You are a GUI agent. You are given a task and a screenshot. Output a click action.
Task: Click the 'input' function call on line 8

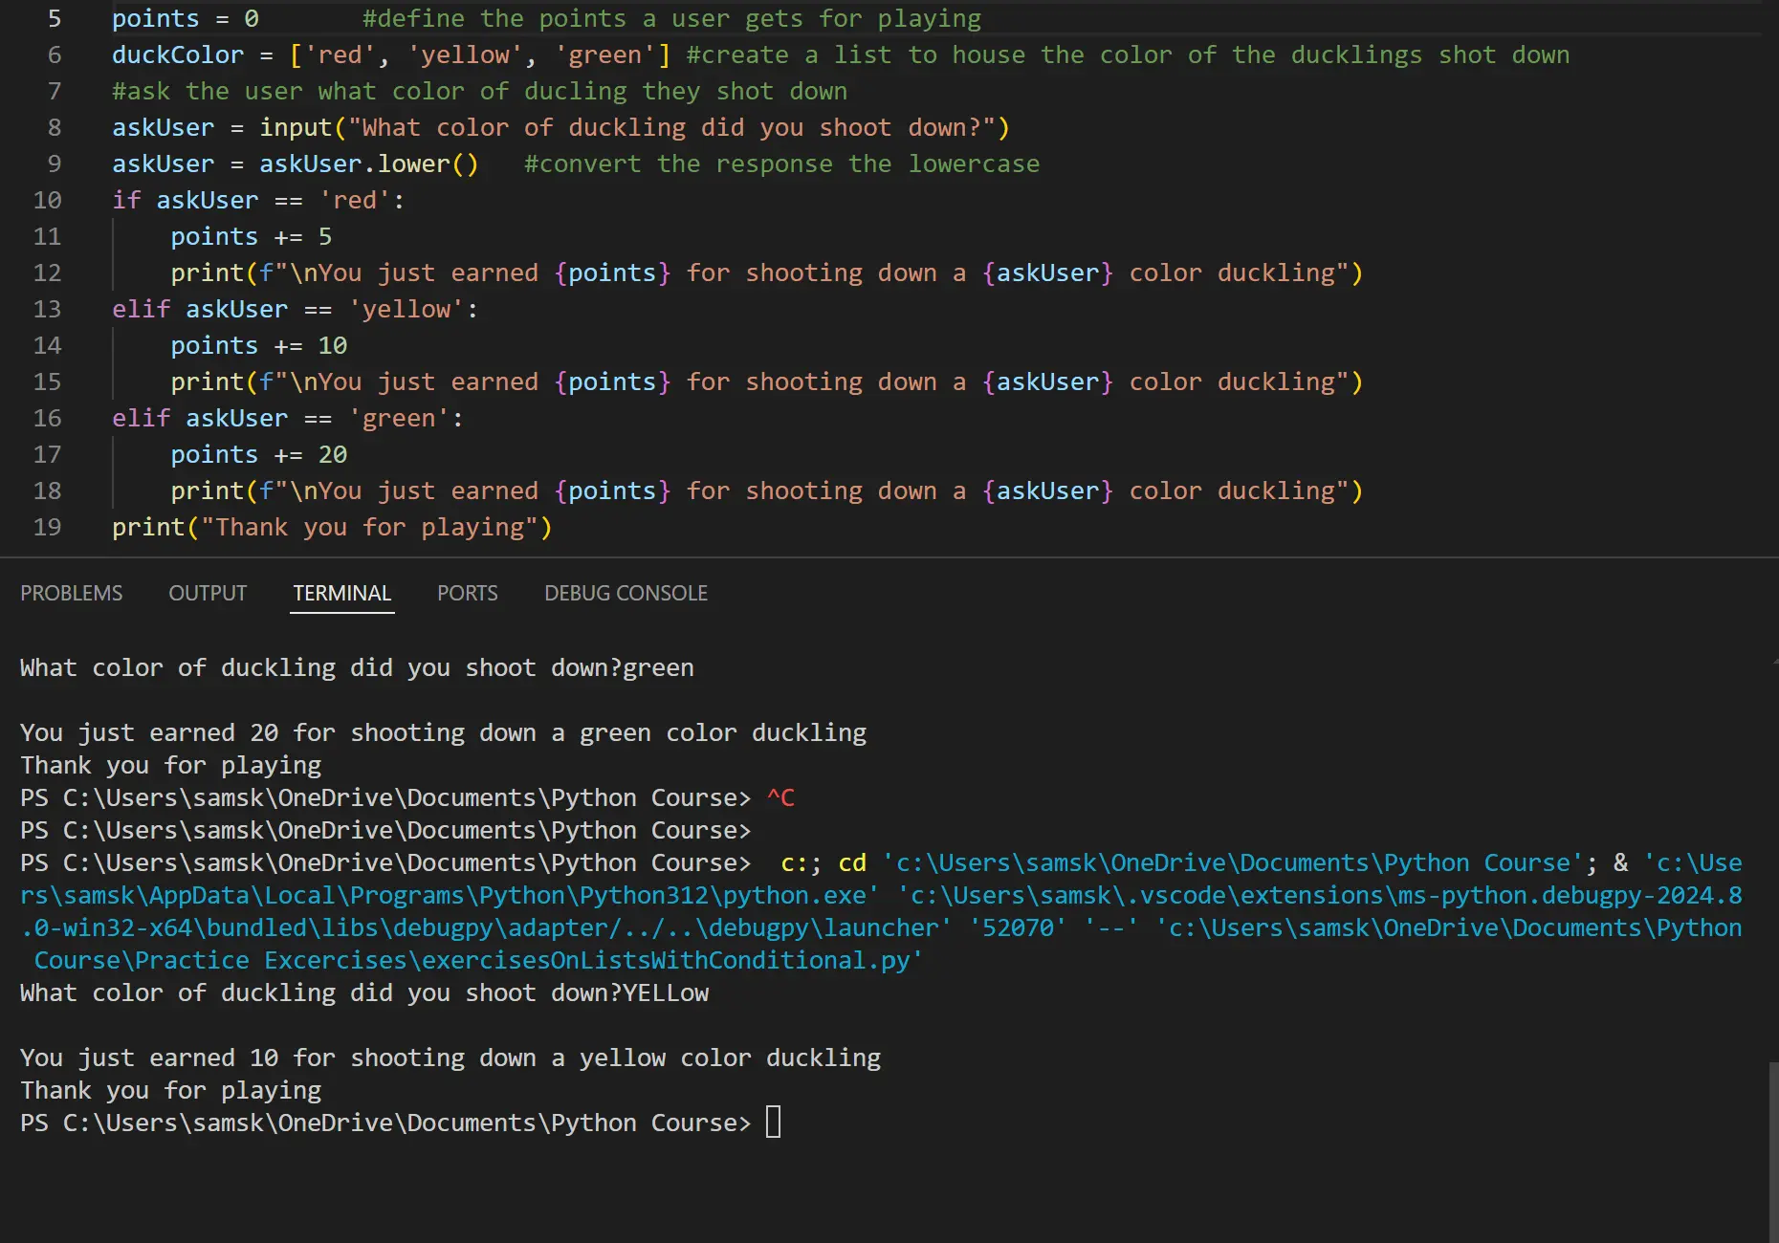pyautogui.click(x=296, y=128)
